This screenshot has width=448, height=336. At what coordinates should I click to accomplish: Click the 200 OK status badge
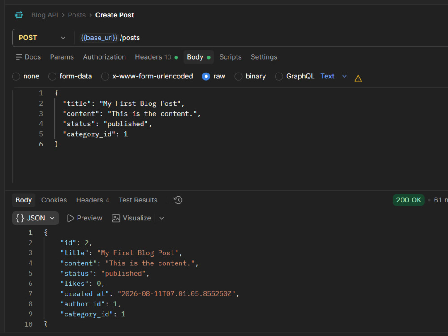[409, 200]
